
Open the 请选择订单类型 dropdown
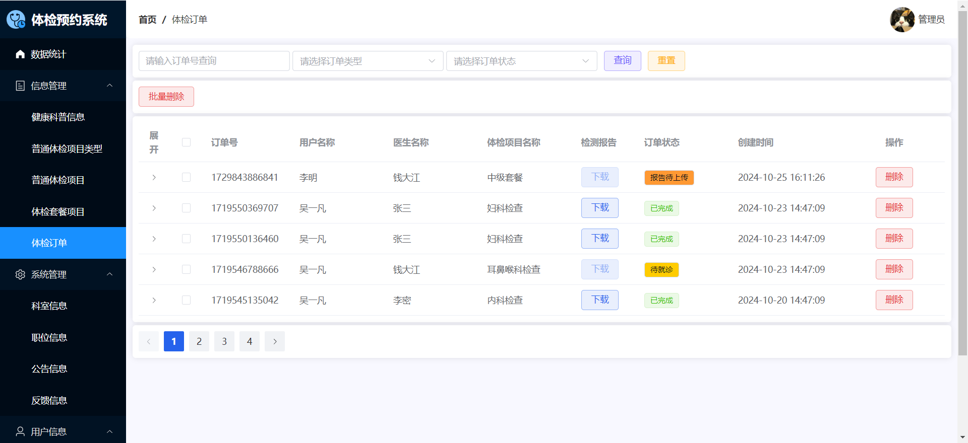pos(368,61)
